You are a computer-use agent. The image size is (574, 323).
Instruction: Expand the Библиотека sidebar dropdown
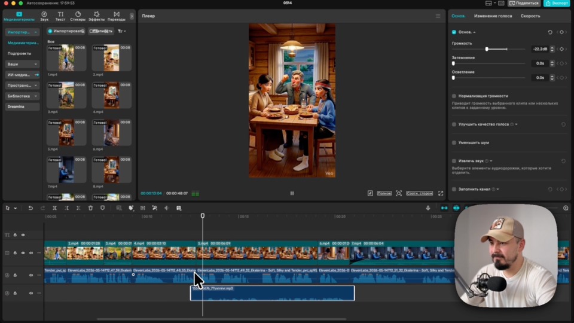35,96
